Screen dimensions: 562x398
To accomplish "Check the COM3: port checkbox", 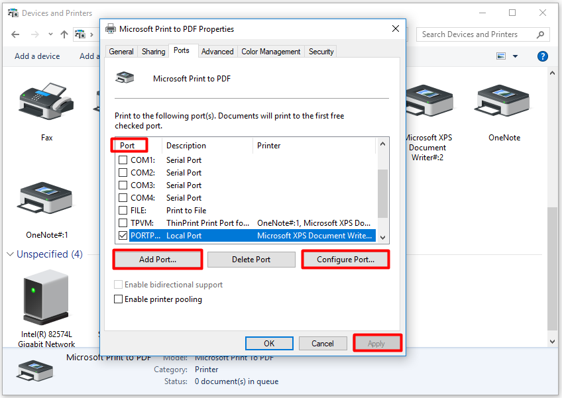I will (x=123, y=185).
